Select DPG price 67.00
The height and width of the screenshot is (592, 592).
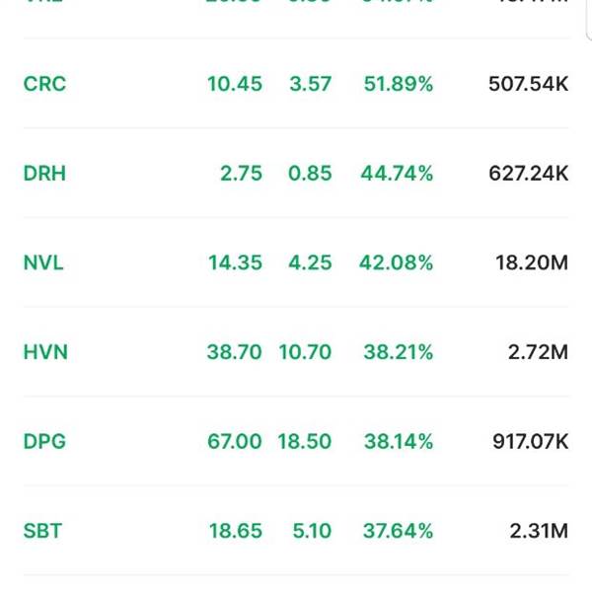235,441
